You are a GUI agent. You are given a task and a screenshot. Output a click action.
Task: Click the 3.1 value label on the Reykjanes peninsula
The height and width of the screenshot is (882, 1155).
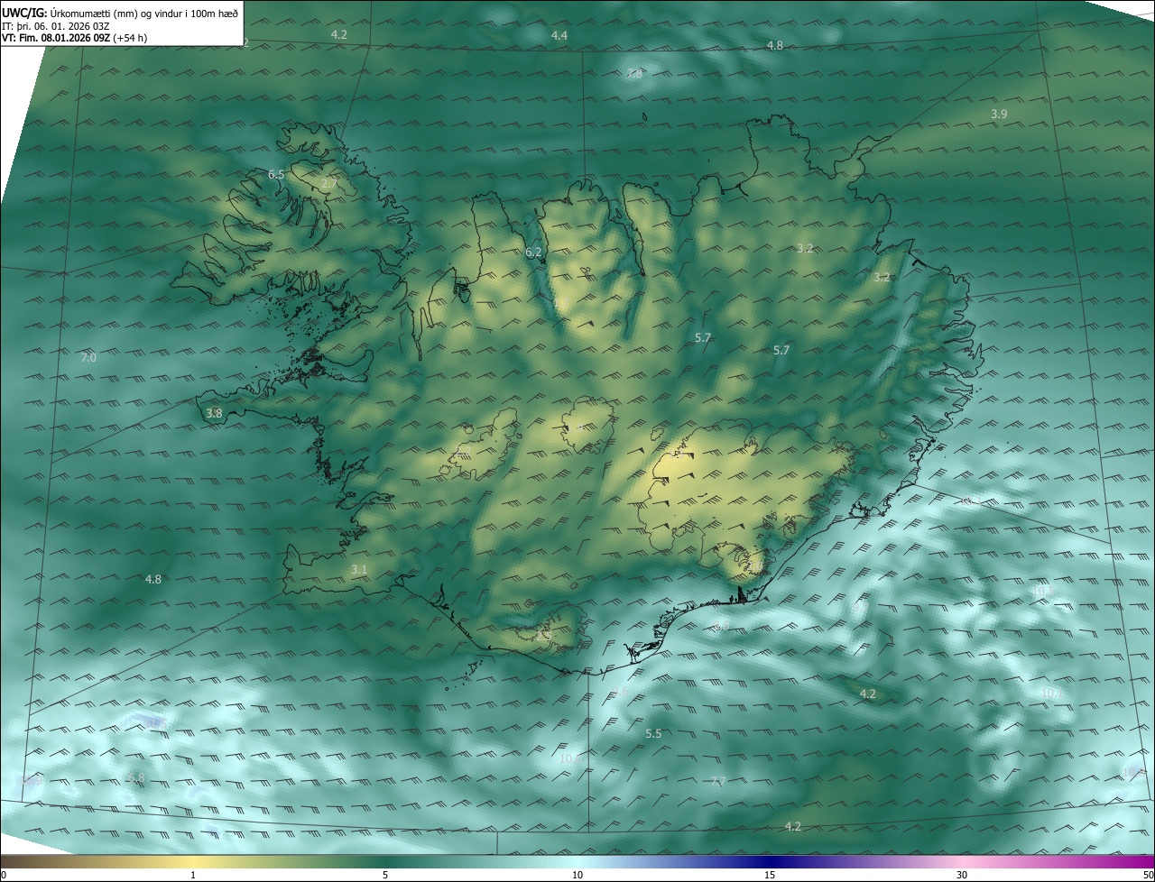(x=359, y=569)
